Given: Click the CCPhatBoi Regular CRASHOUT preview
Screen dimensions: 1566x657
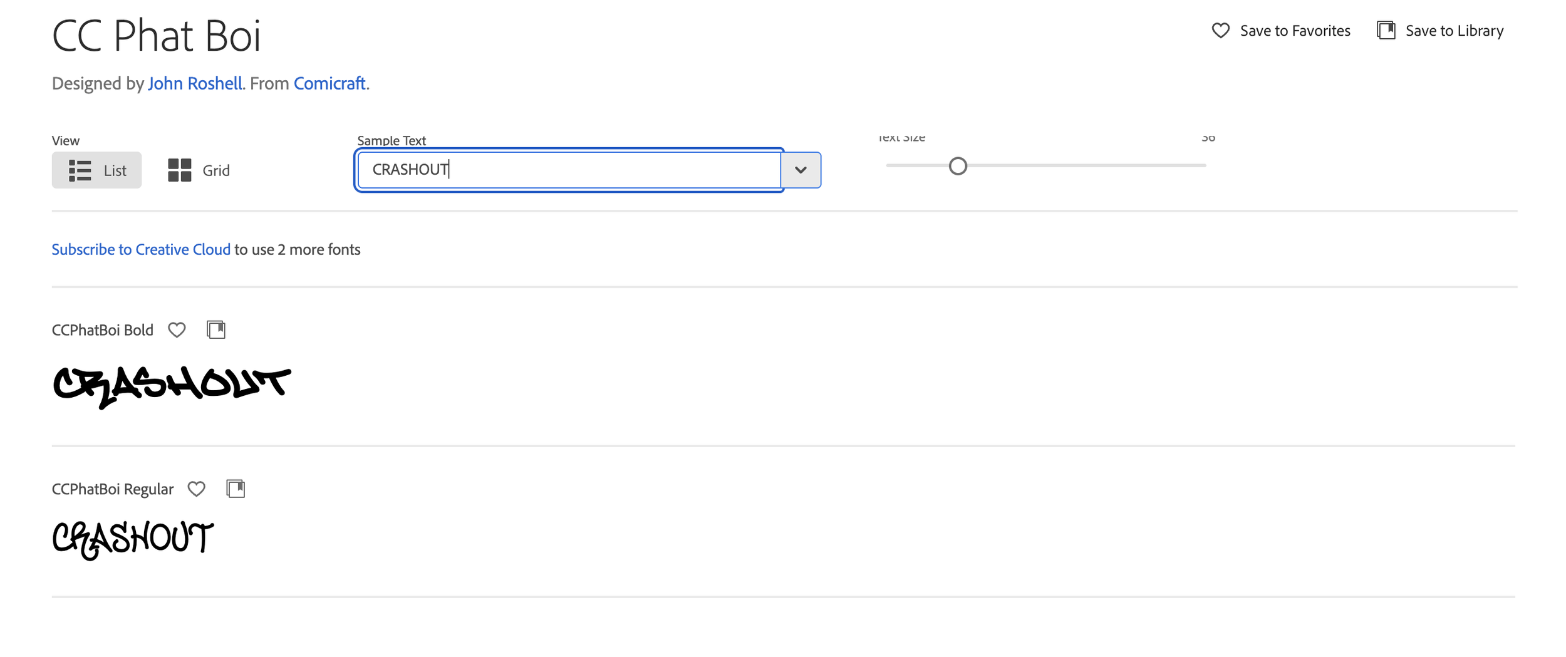Looking at the screenshot, I should click(133, 540).
